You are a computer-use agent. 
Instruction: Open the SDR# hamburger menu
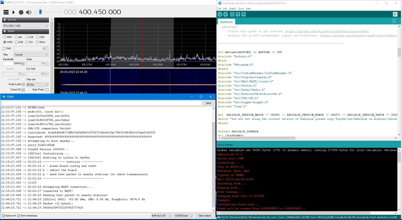[6, 12]
